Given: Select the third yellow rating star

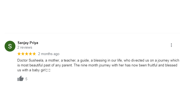Looking at the screenshot, I should (27, 54).
